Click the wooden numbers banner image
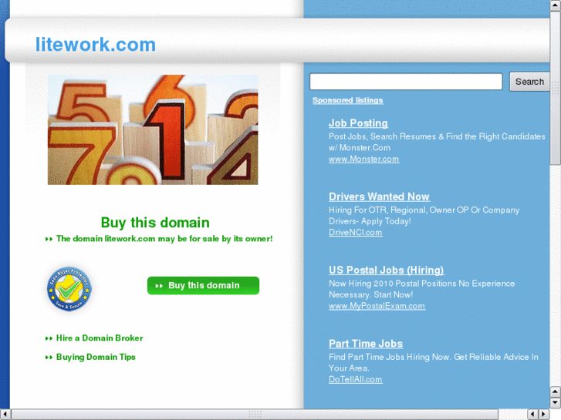This screenshot has height=420, width=561. [x=153, y=129]
